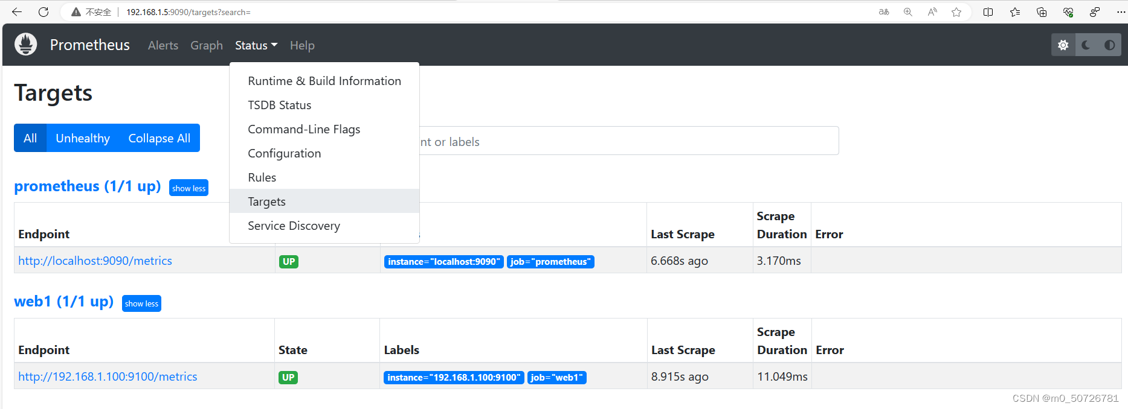
Task: Open the browser extensions/profile icon
Action: [1095, 12]
